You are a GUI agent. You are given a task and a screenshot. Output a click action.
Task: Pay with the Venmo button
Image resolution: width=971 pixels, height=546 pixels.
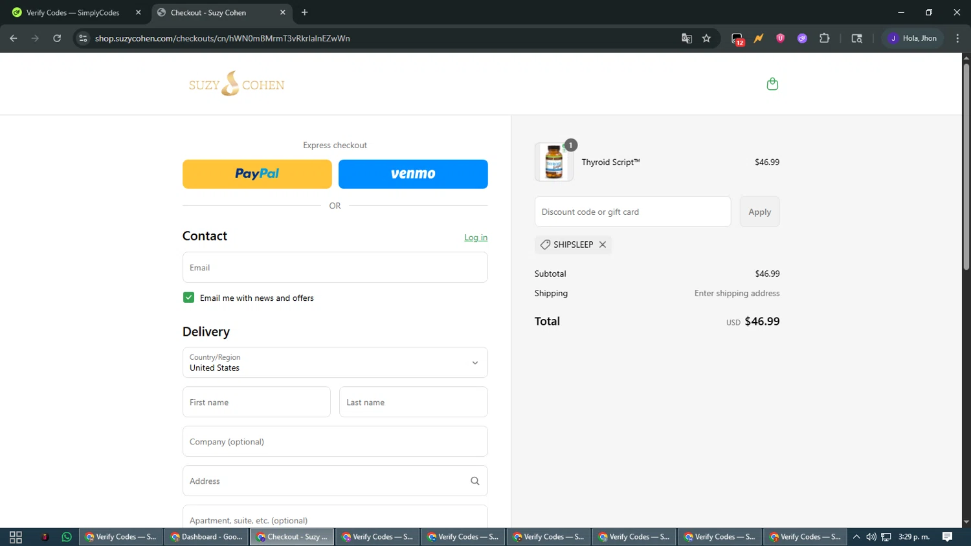pos(413,174)
